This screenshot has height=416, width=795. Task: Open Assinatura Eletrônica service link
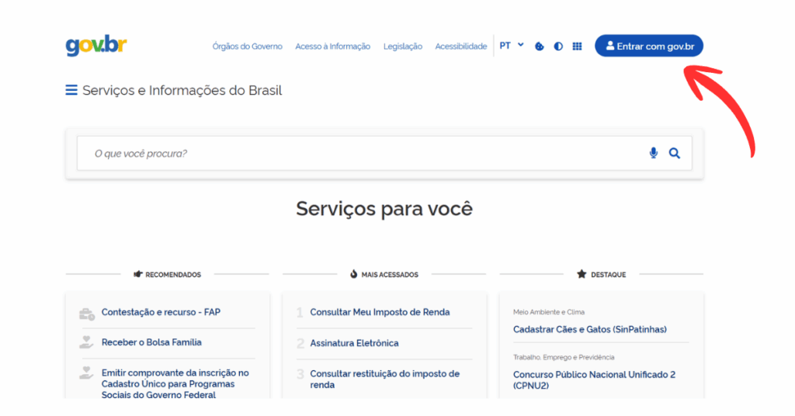pos(354,343)
